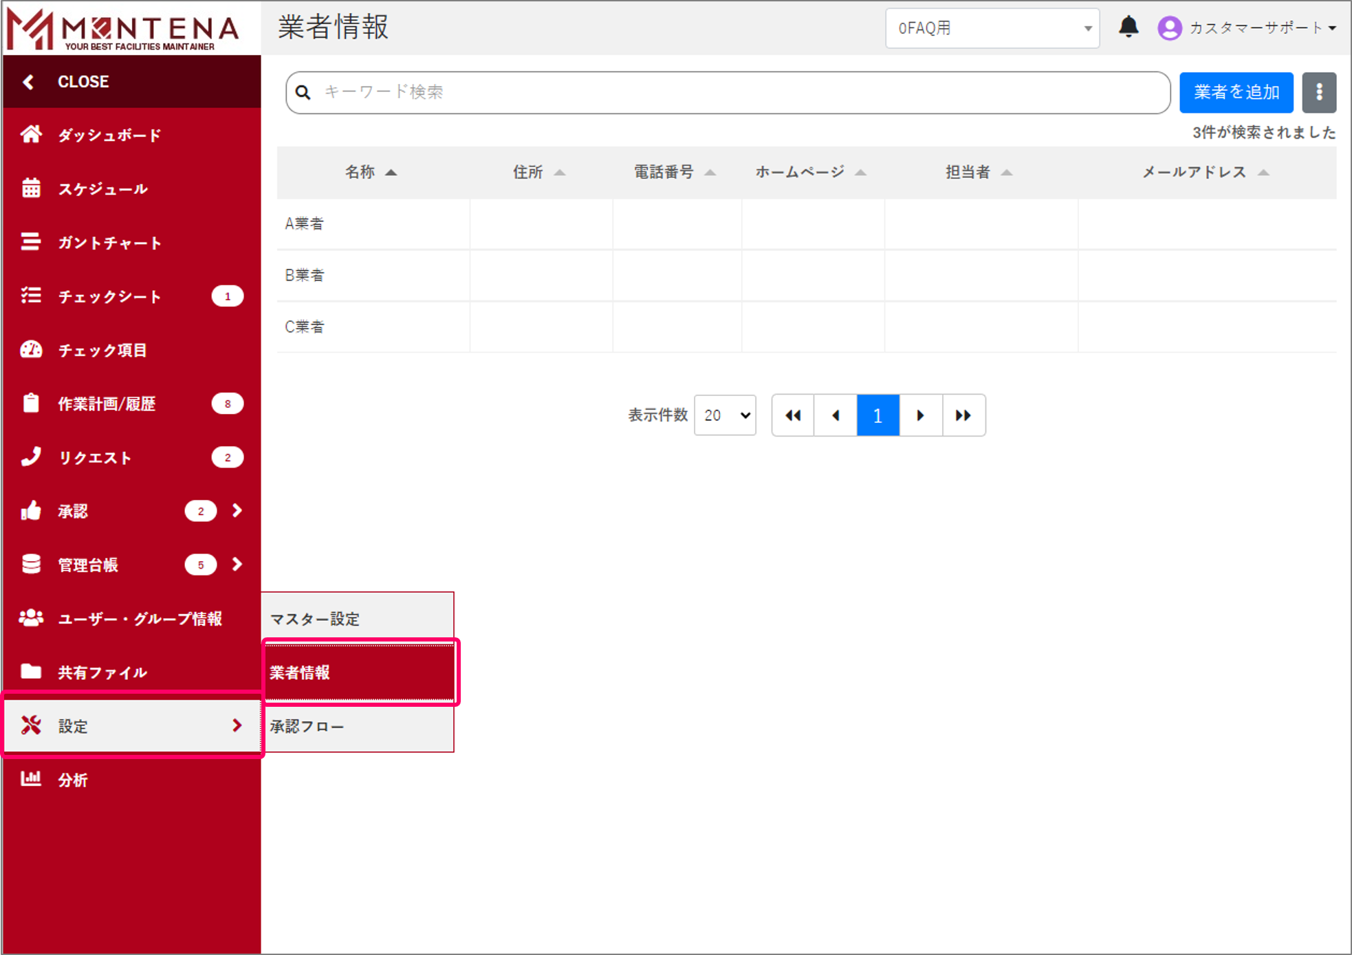The width and height of the screenshot is (1352, 955).
Task: Open the 分析 analytics chart icon
Action: [x=32, y=779]
